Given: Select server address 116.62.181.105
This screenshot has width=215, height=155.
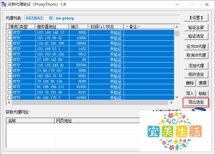Looking at the screenshot, I should pyautogui.click(x=51, y=43).
